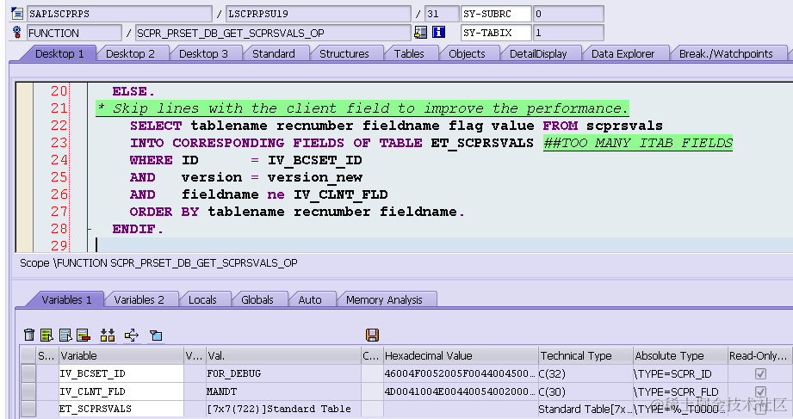Switch to the Desktop 2 tab
Screen dimensions: 793x419
click(131, 53)
